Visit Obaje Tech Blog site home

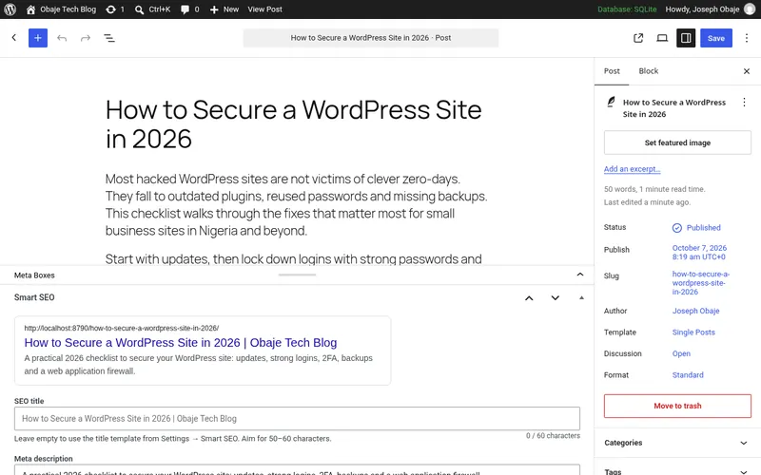61,9
